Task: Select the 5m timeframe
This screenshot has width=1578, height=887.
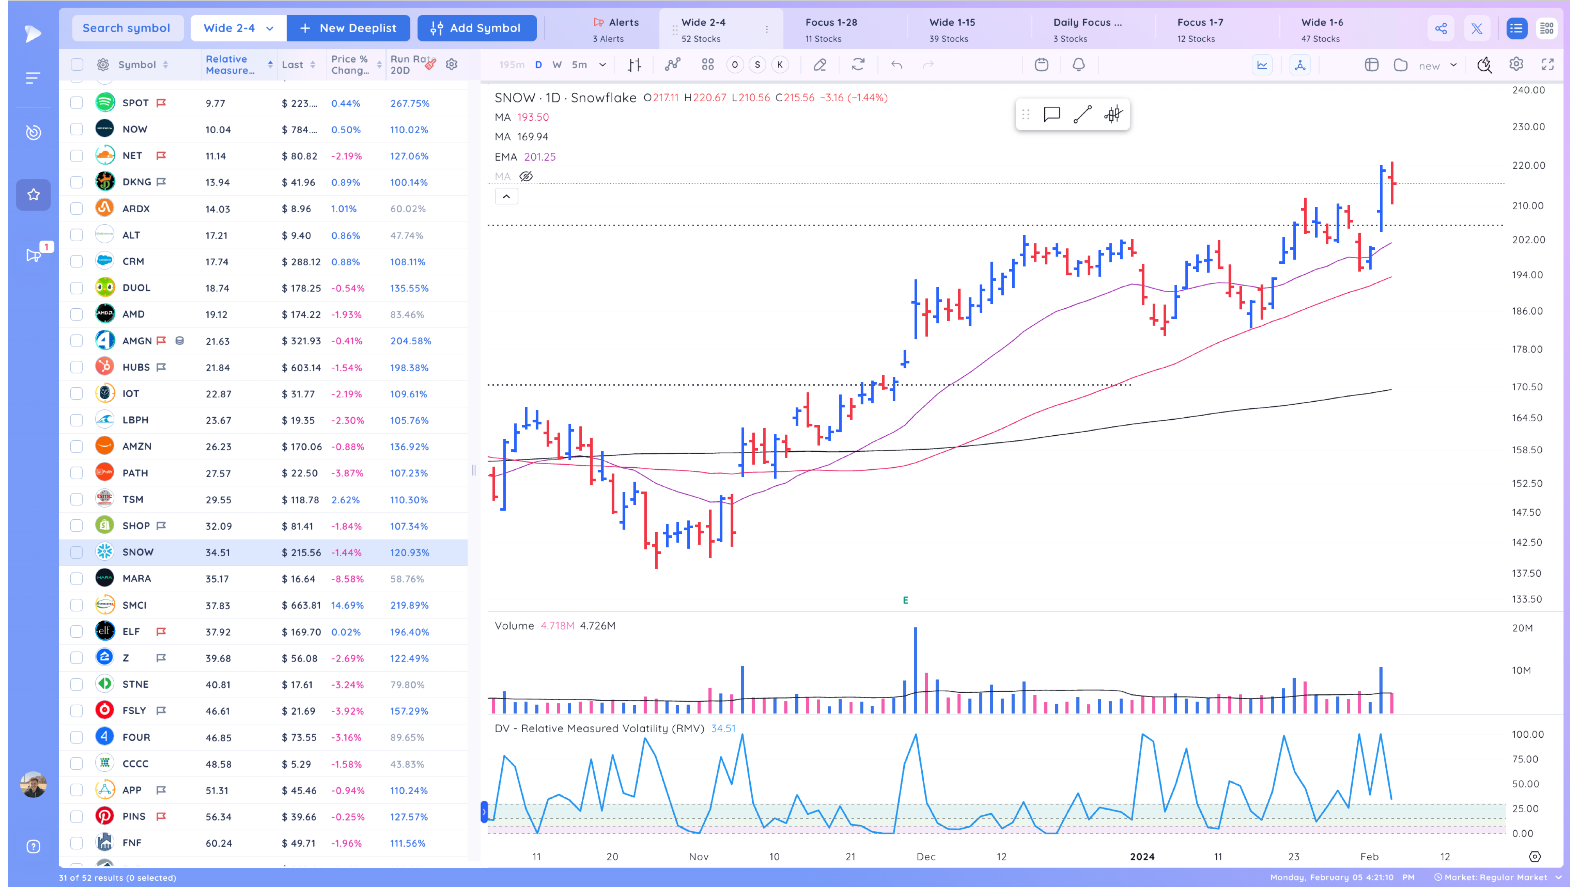Action: [x=579, y=65]
